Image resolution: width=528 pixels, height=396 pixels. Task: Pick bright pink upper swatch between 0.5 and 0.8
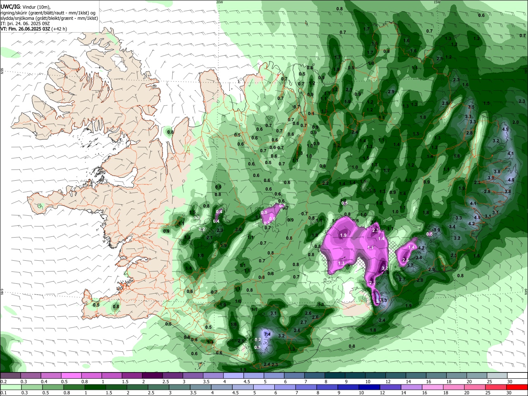pyautogui.click(x=71, y=376)
